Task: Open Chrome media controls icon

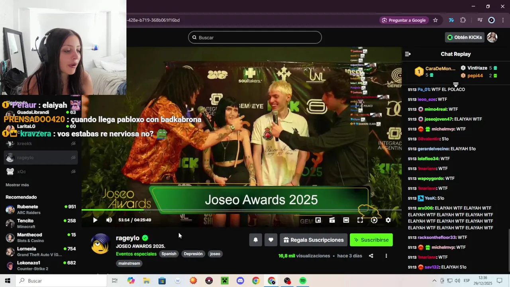Action: click(x=480, y=20)
